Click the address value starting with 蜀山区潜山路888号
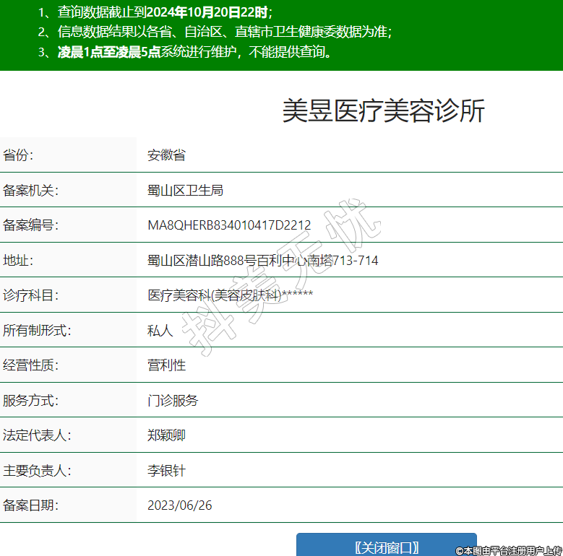This screenshot has width=563, height=556. 262,261
